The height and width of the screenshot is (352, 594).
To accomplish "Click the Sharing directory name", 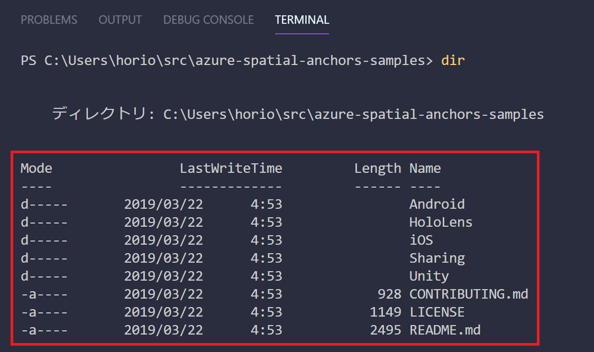I will [437, 258].
